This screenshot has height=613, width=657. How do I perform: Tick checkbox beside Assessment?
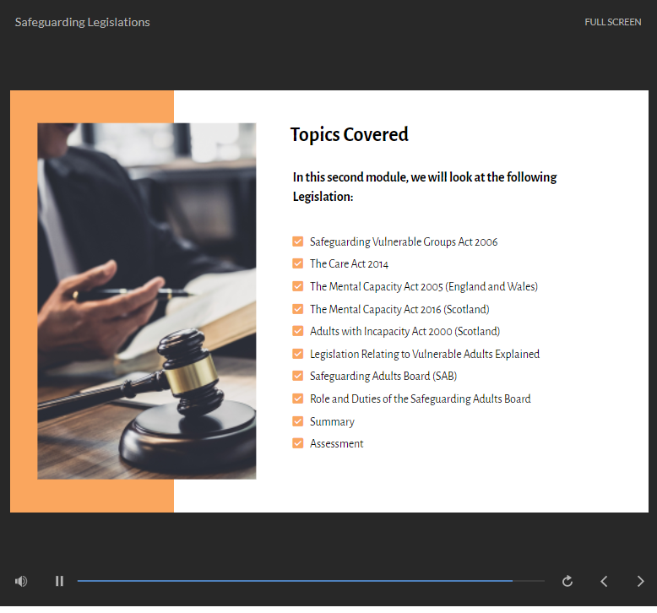pos(297,443)
